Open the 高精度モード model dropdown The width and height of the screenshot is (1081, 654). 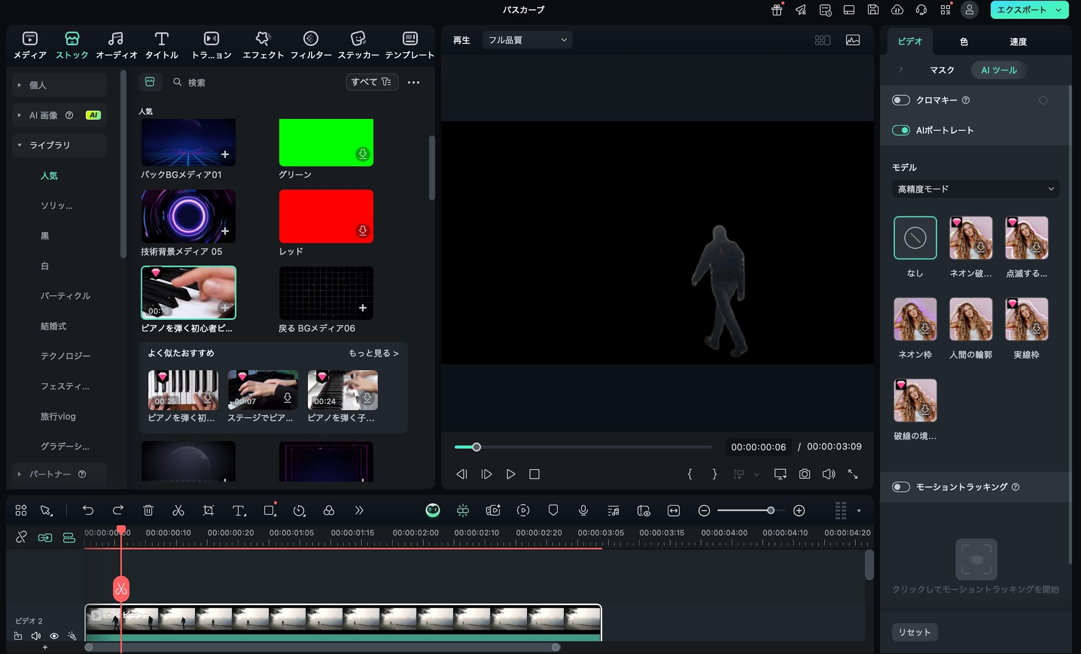tap(975, 189)
